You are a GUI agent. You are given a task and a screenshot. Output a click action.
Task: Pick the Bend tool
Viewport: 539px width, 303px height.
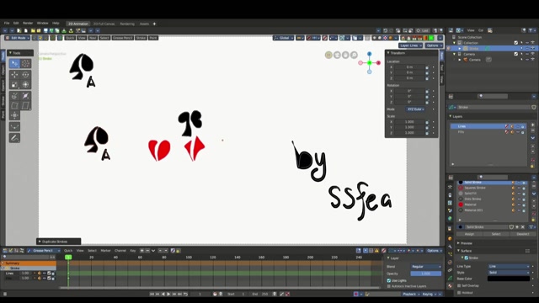coord(14,105)
